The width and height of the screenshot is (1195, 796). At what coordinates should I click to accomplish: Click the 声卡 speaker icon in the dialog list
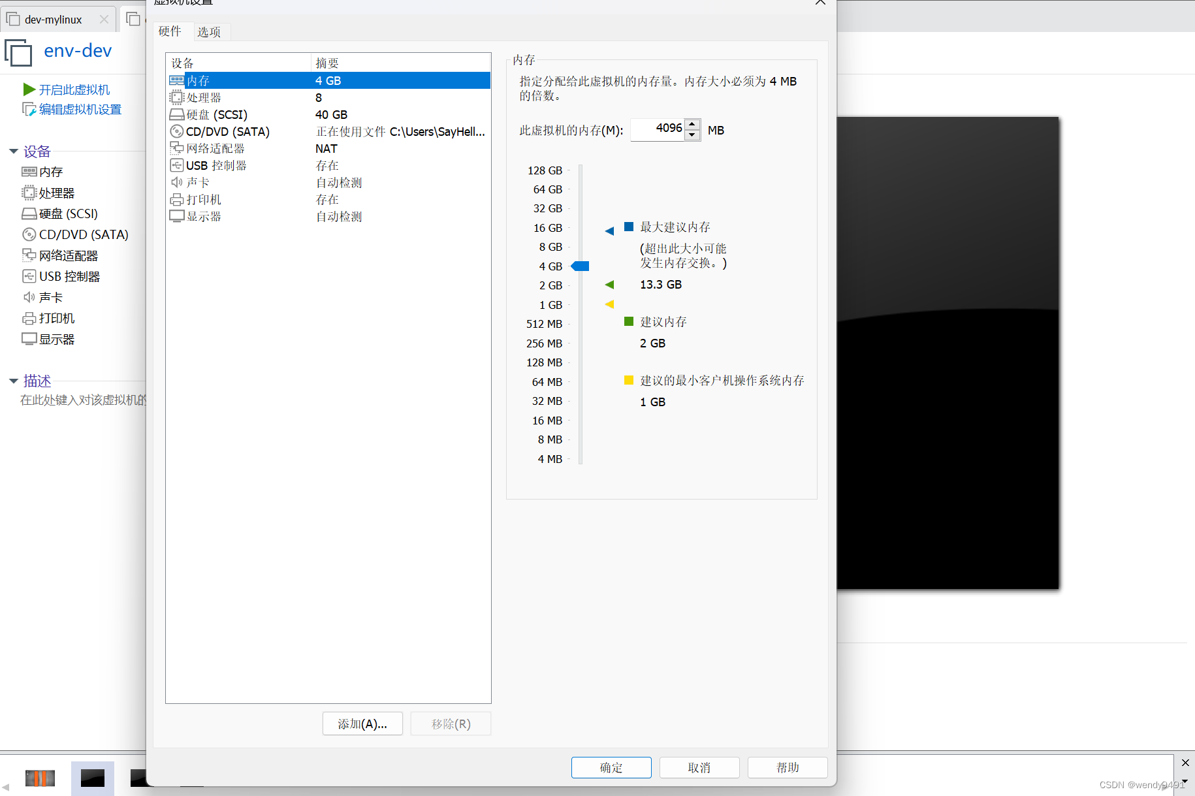[176, 182]
